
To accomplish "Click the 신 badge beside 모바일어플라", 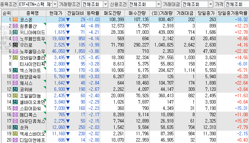I will click(15, 57).
